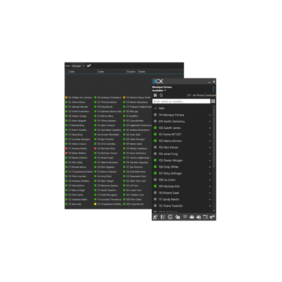This screenshot has width=282, height=282.
Task: Click the Details column header
Action: pyautogui.click(x=161, y=71)
